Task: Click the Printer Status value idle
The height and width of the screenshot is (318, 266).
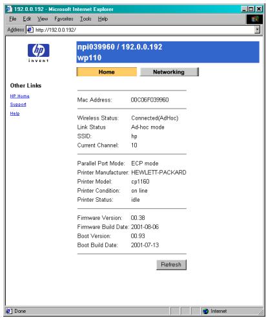Action: click(x=136, y=200)
